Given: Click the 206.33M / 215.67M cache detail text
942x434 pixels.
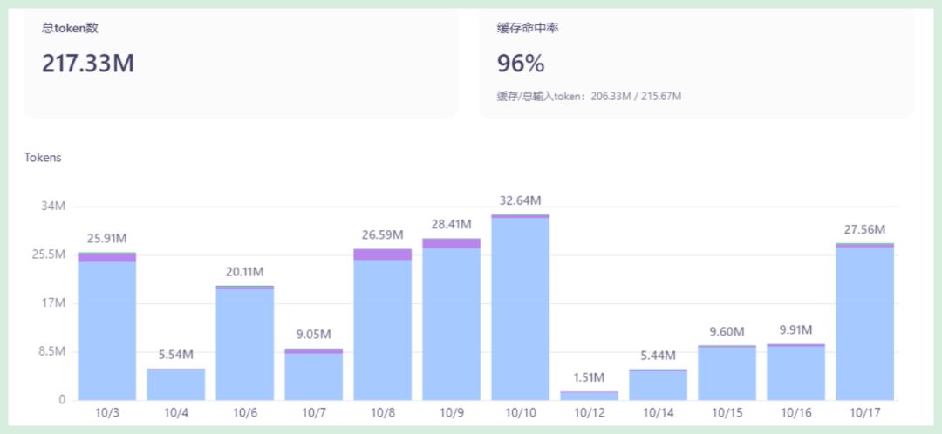Looking at the screenshot, I should click(637, 96).
